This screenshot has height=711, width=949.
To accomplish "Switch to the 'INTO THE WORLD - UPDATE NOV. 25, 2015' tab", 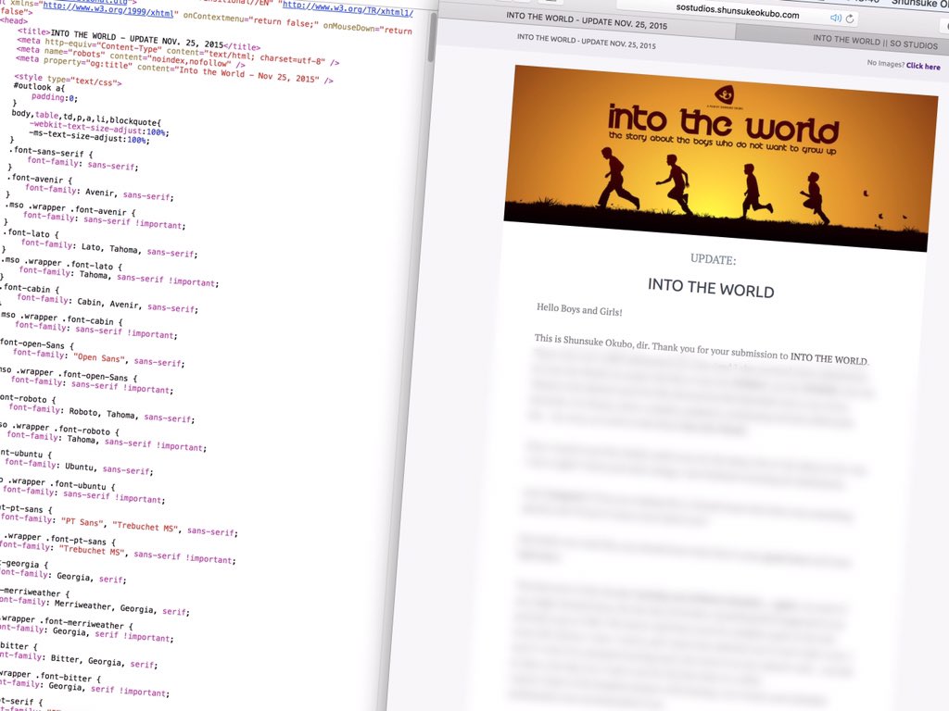I will click(x=586, y=21).
